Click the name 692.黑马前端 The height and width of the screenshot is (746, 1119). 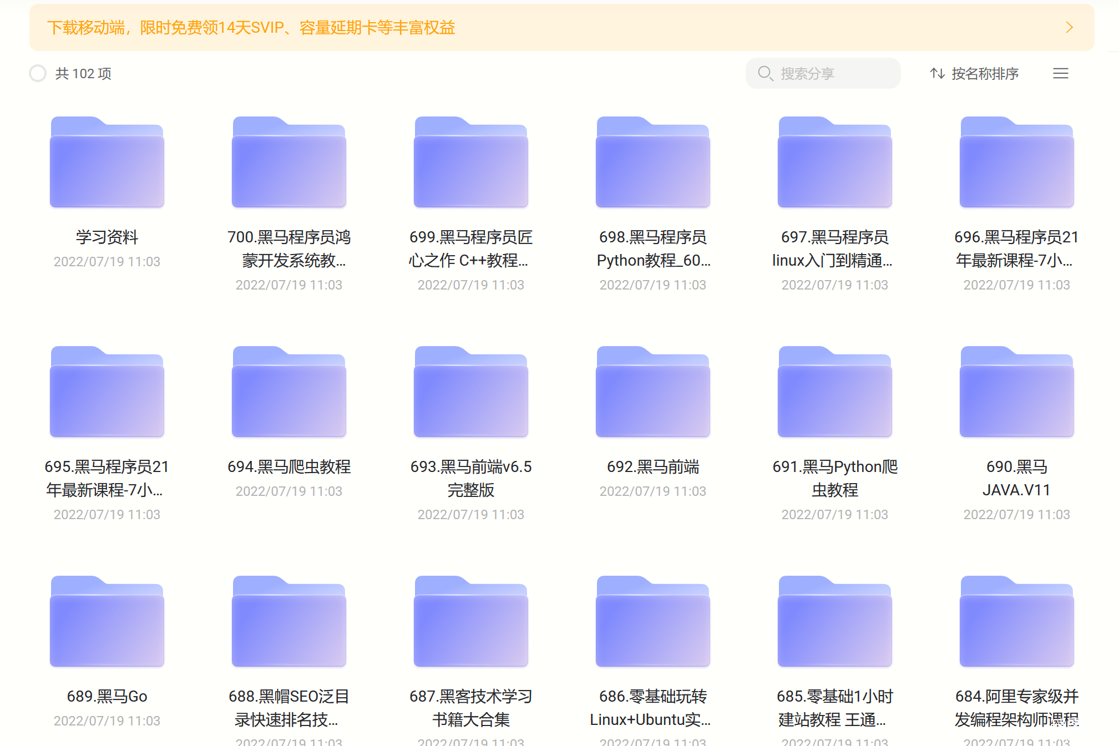(x=653, y=467)
